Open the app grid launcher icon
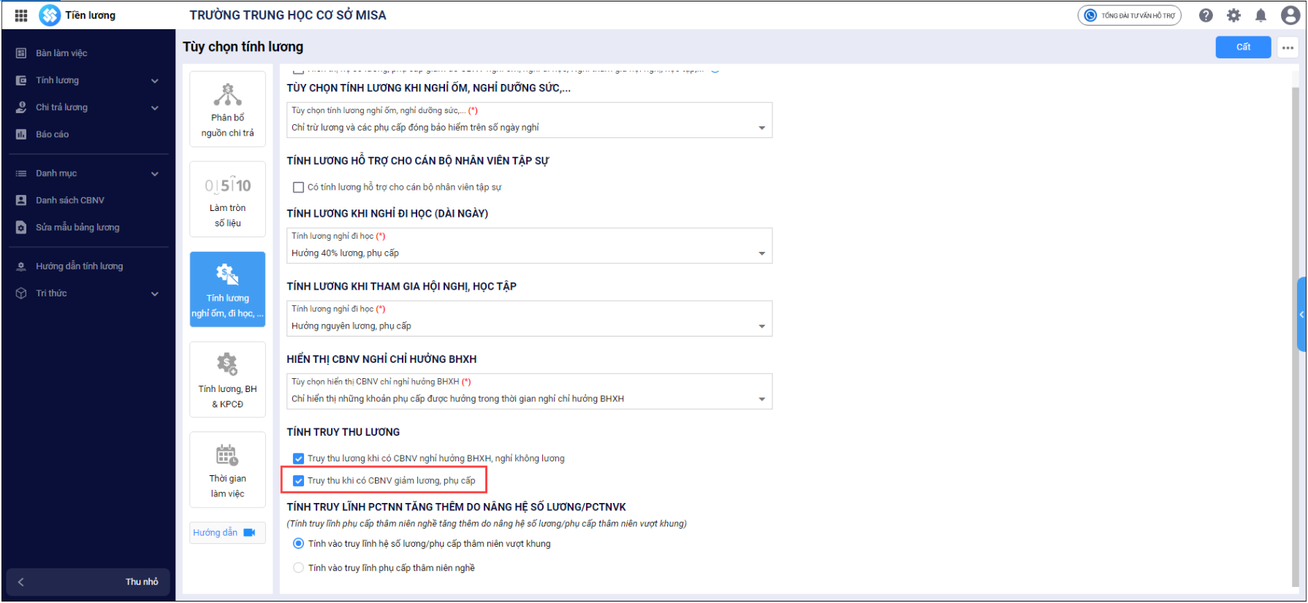This screenshot has width=1308, height=603. pyautogui.click(x=21, y=15)
